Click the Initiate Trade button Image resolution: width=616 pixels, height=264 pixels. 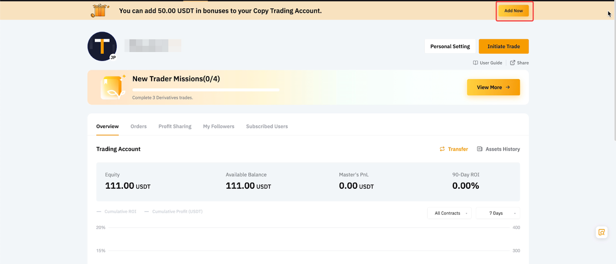pyautogui.click(x=503, y=46)
